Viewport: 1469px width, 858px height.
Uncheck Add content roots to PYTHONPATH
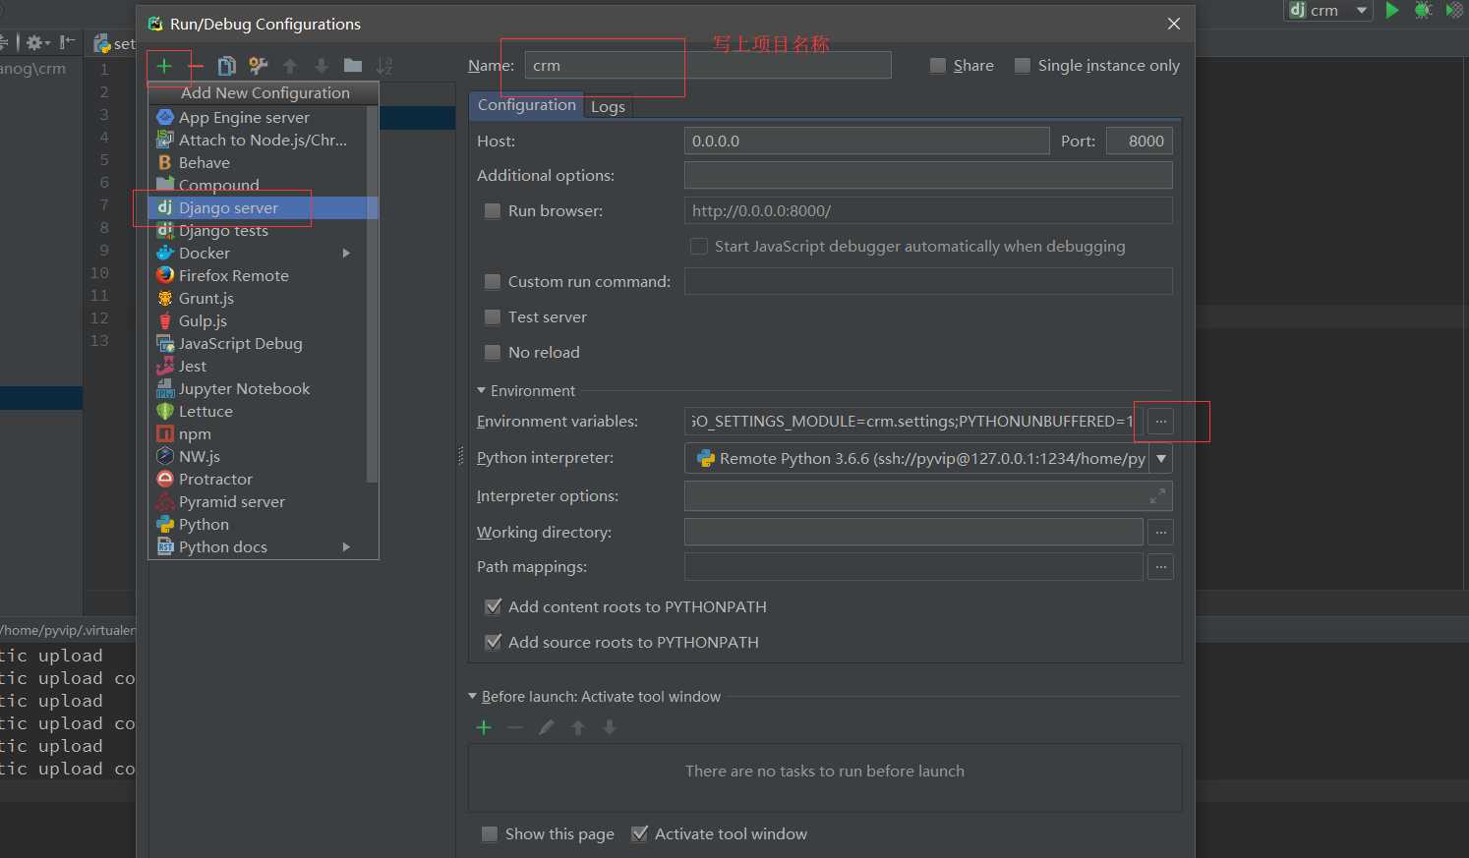(494, 607)
